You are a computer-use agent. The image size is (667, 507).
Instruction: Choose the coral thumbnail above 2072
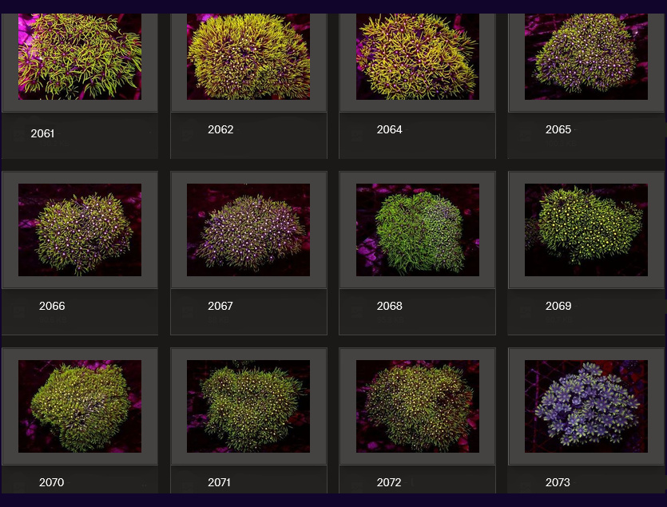coord(418,406)
